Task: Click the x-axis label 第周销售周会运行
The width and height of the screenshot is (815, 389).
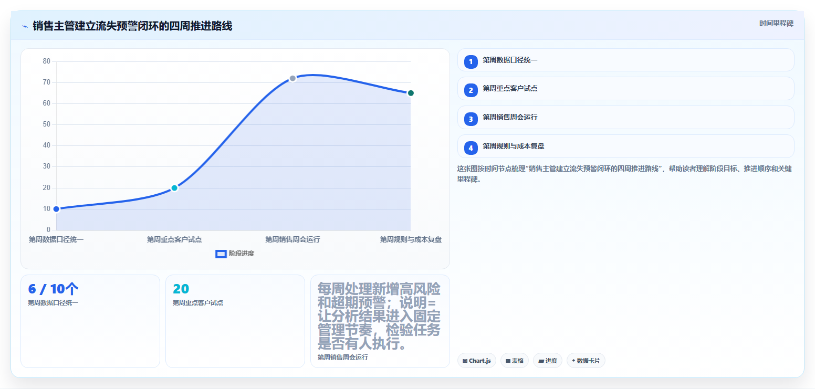Action: tap(292, 239)
